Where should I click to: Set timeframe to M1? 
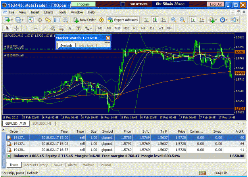100,29
